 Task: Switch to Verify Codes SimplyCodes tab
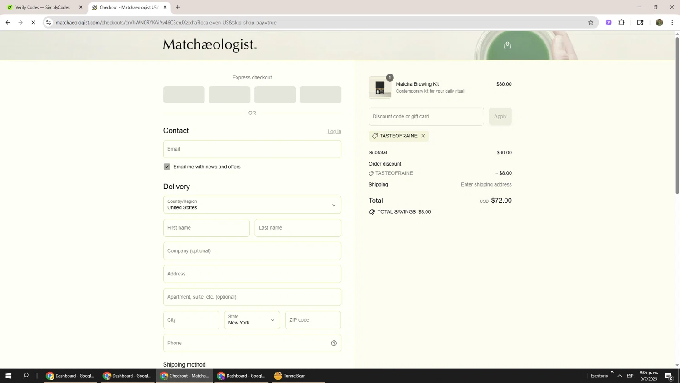click(44, 7)
